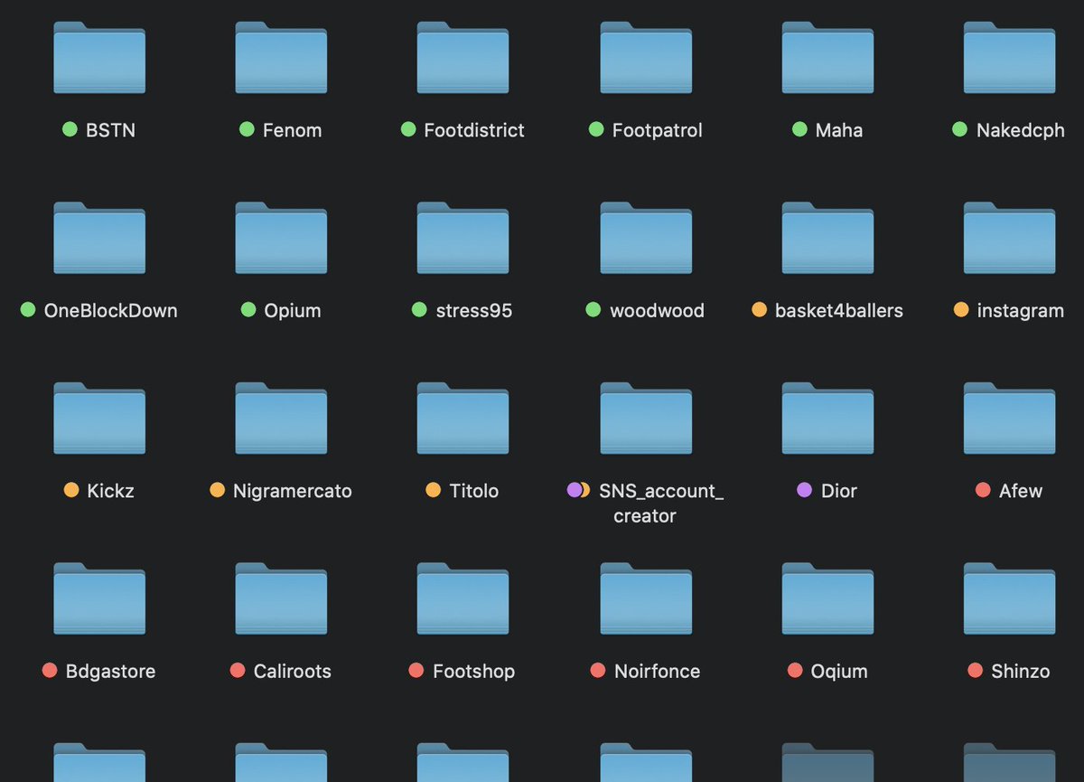Click the Maha name label
The height and width of the screenshot is (782, 1084).
point(839,130)
